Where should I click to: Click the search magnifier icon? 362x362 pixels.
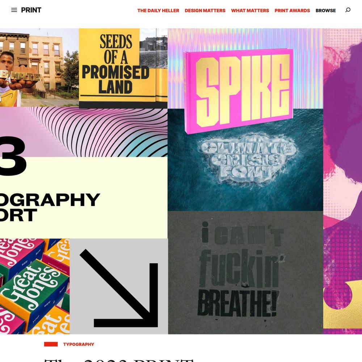[348, 10]
